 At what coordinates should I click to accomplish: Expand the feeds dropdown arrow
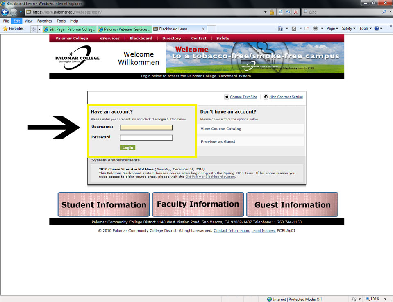click(300, 29)
